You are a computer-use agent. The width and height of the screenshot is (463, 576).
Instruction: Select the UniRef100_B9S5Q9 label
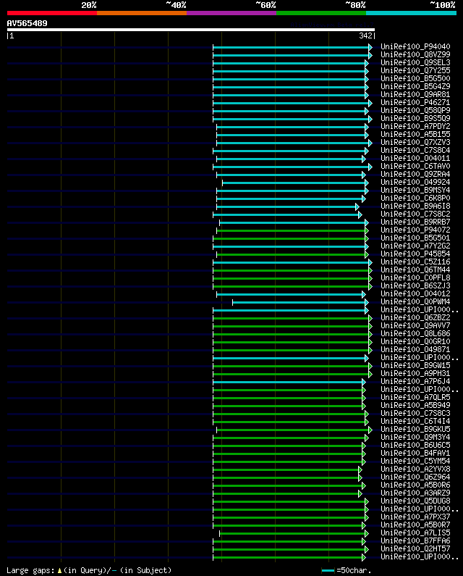[415, 118]
